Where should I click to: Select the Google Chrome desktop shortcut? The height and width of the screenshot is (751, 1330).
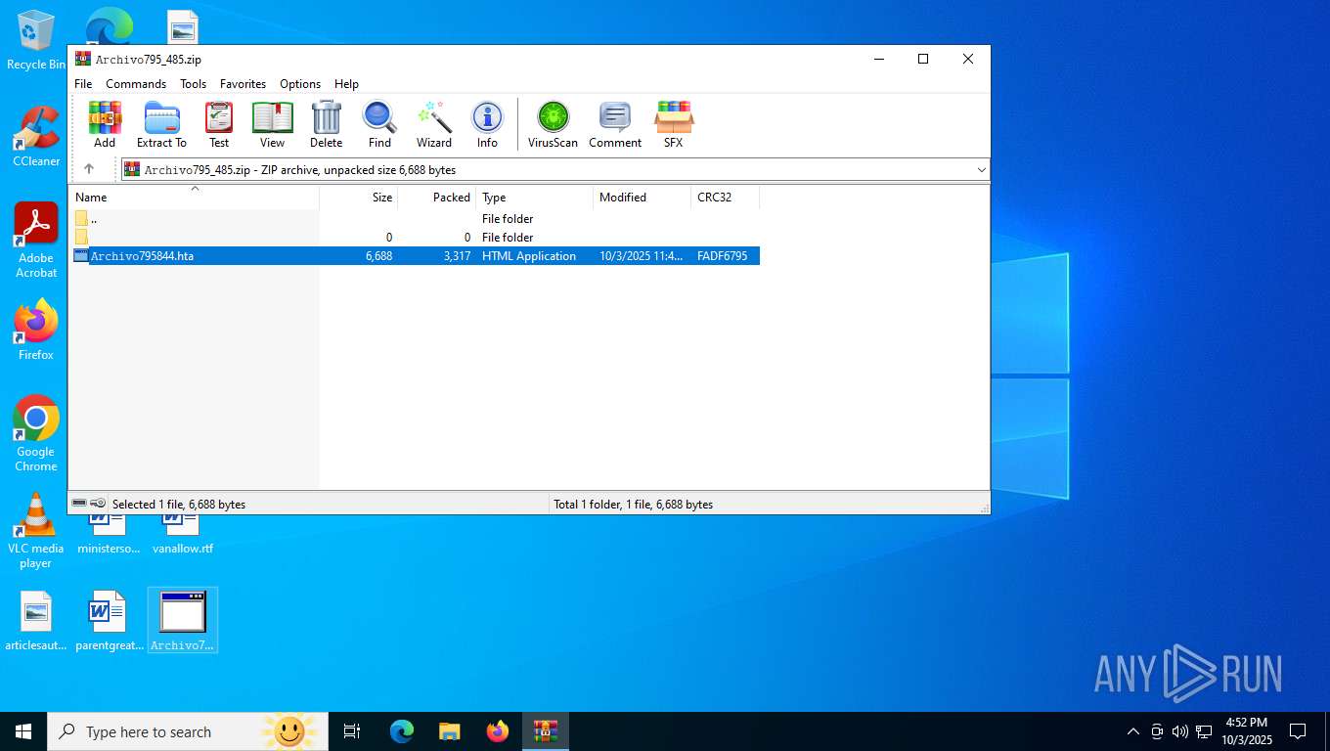coord(36,433)
